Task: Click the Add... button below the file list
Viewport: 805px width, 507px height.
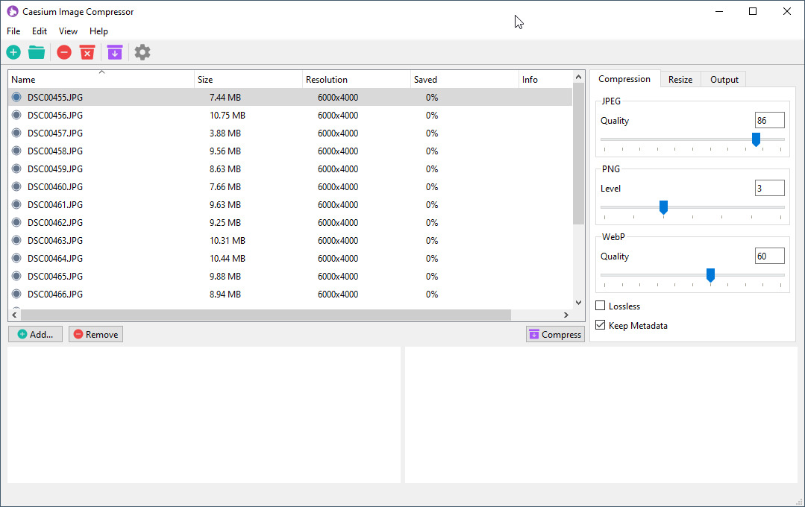Action: [35, 334]
